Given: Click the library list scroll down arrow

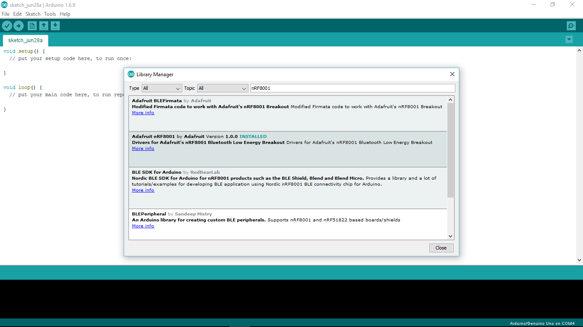Looking at the screenshot, I should [450, 236].
